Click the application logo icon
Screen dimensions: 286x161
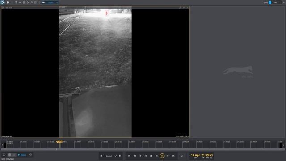click(x=2, y=2)
